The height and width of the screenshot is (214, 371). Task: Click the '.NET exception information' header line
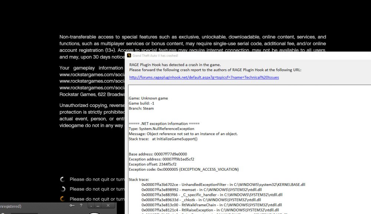pos(164,124)
